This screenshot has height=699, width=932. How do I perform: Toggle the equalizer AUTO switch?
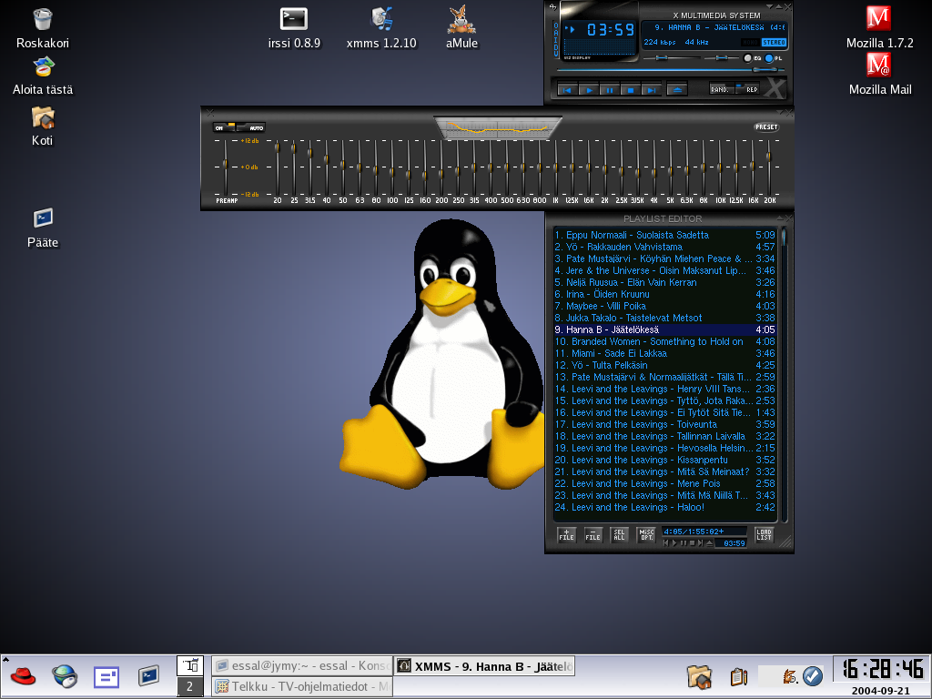pos(250,127)
